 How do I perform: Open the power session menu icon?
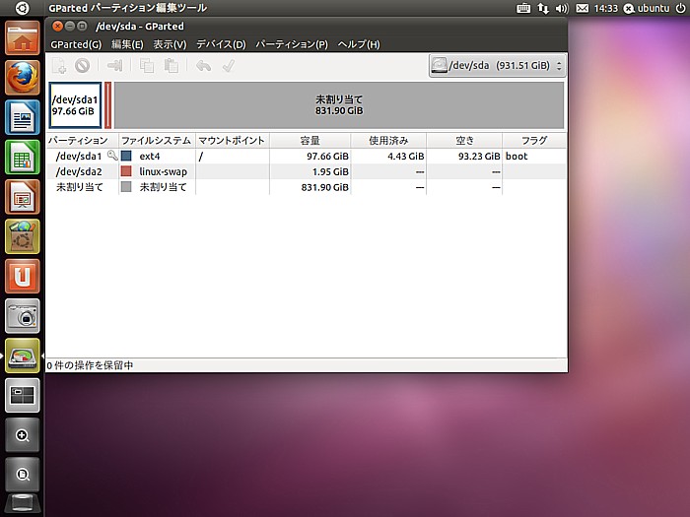(x=680, y=8)
